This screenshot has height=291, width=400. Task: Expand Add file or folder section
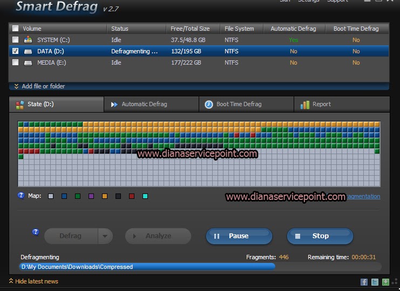click(x=43, y=86)
